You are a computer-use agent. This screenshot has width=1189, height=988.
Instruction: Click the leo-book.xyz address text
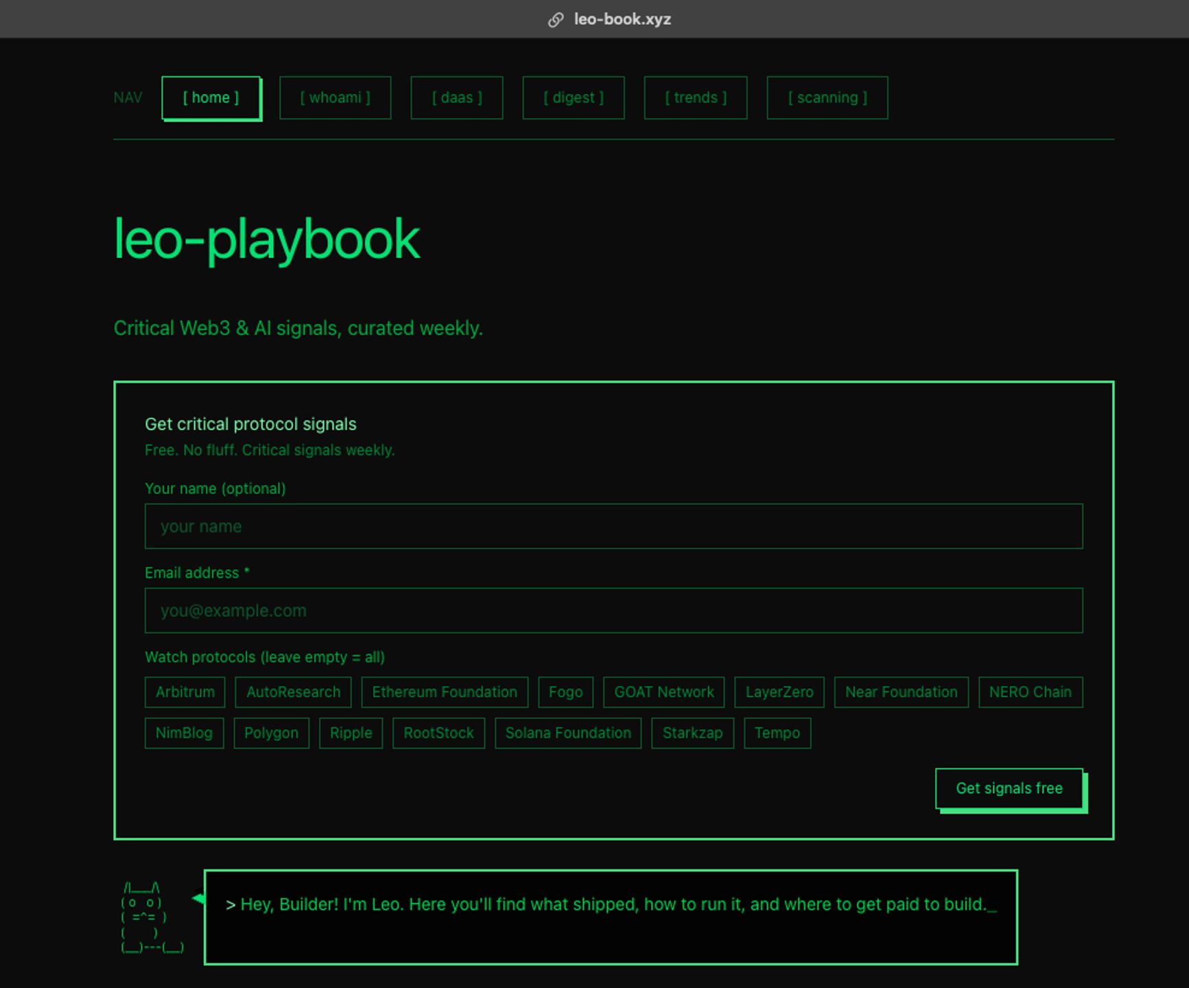pos(622,19)
